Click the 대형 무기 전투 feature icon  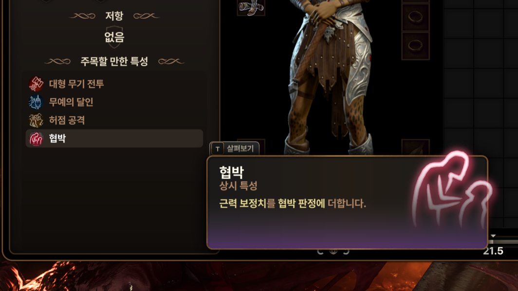coord(36,84)
